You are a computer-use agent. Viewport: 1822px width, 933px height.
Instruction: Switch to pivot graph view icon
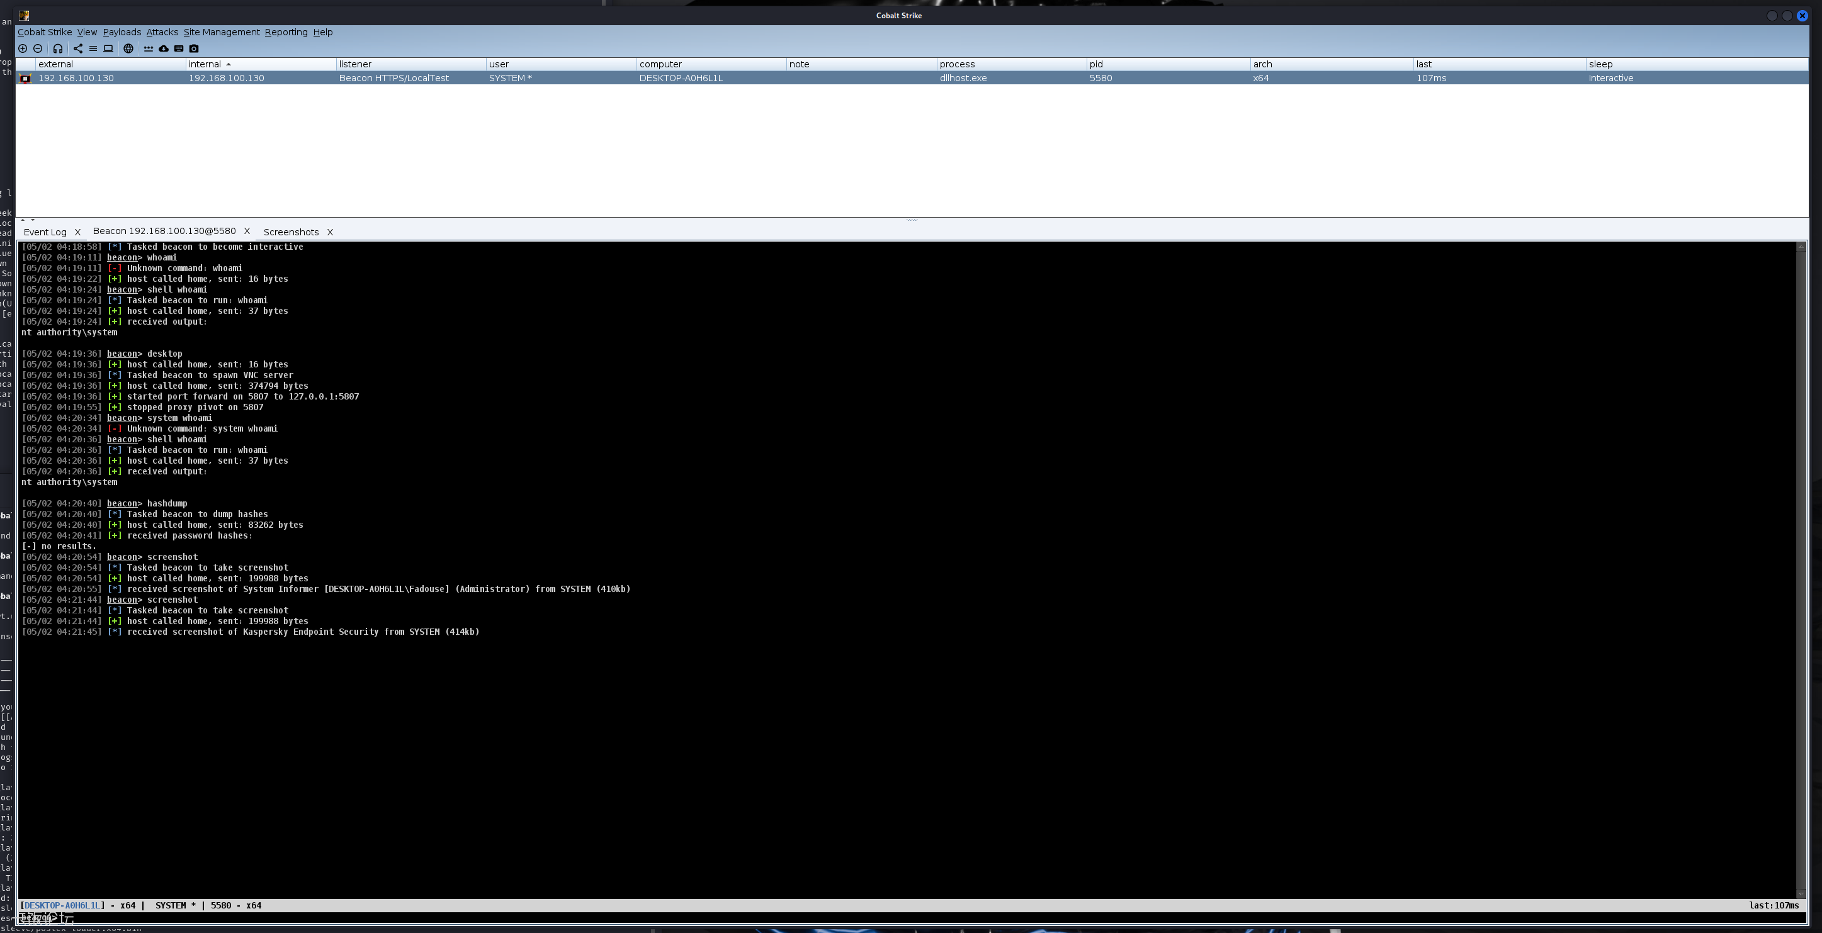[78, 49]
